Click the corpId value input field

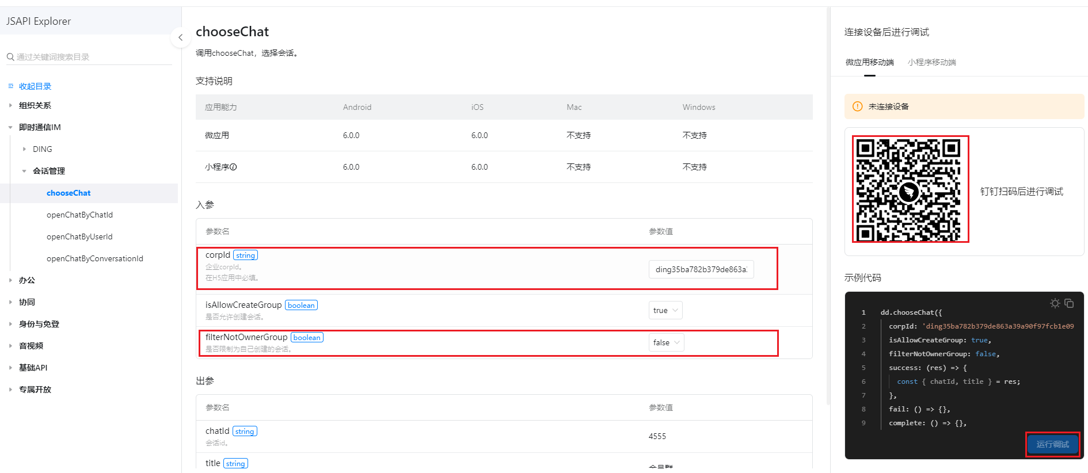701,269
